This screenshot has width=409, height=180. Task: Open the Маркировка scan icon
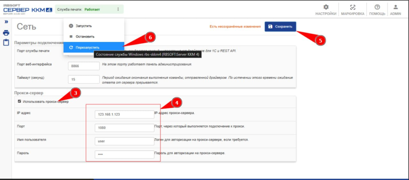click(352, 7)
